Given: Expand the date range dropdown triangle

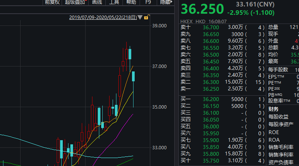Looking at the screenshot, I should [x=140, y=17].
